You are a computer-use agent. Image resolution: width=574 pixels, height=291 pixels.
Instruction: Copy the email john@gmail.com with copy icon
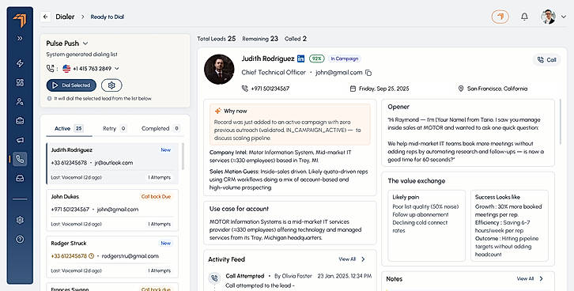tap(368, 73)
